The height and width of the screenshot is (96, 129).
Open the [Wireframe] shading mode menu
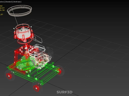(17, 2)
